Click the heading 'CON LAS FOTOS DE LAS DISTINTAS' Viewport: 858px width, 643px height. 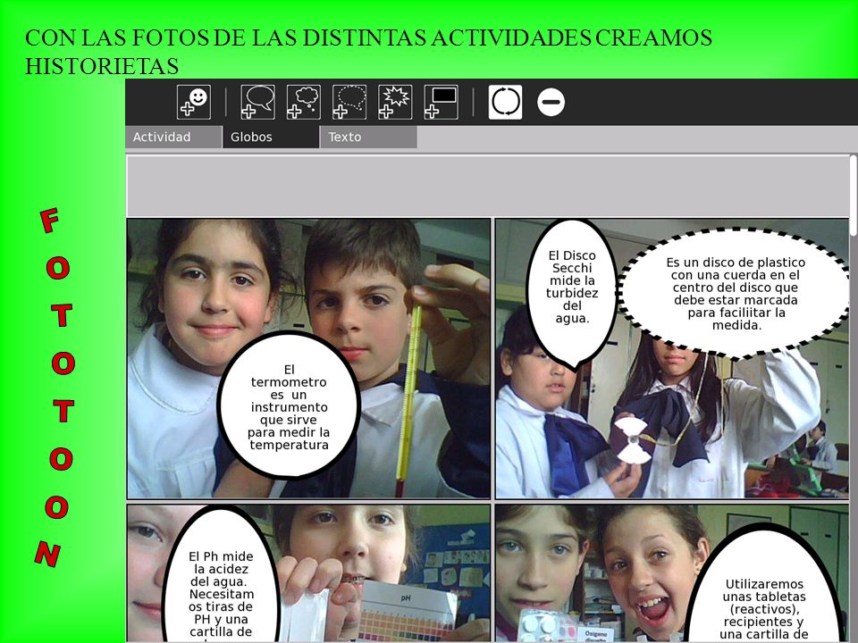click(x=225, y=38)
